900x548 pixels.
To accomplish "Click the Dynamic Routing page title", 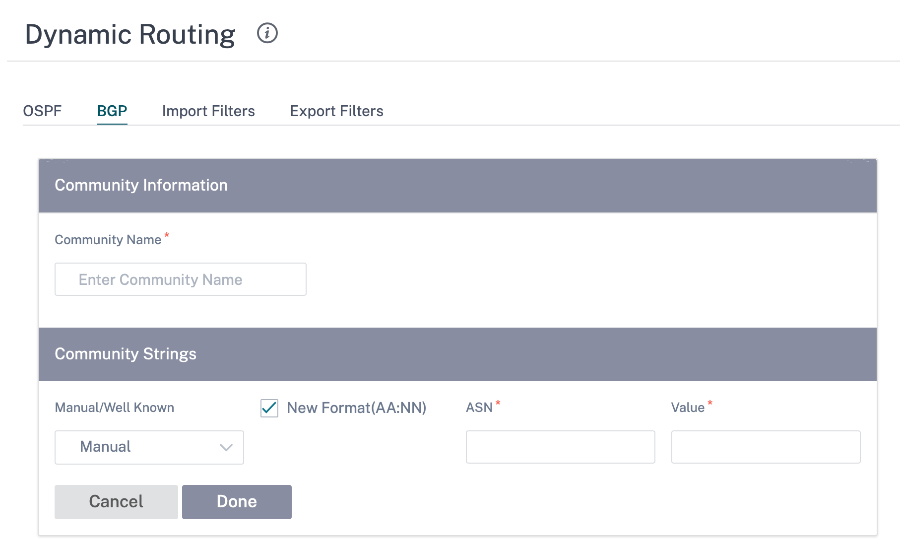I will tap(130, 34).
